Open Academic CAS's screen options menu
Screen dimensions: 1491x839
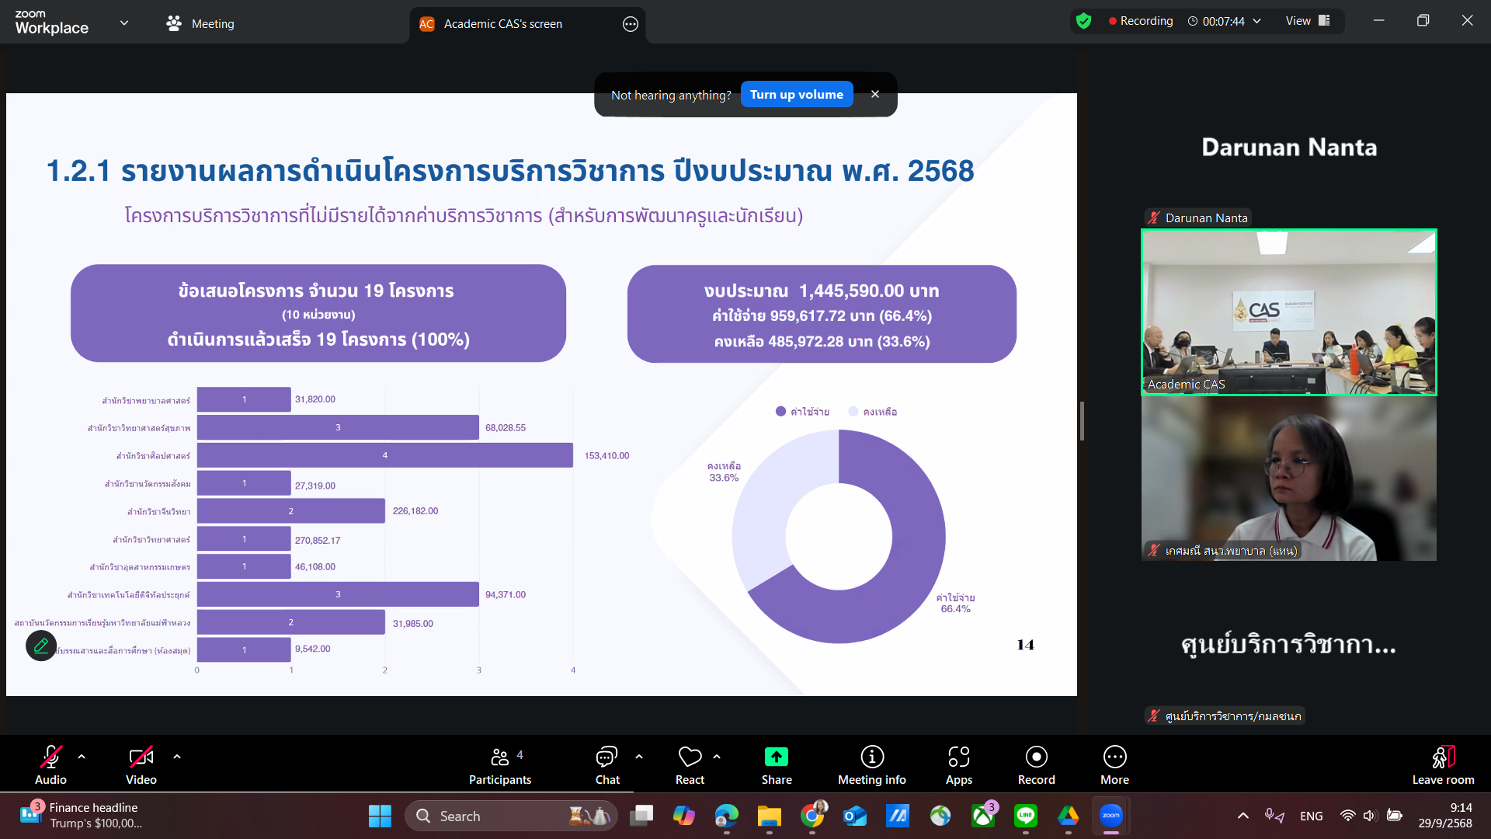(631, 24)
